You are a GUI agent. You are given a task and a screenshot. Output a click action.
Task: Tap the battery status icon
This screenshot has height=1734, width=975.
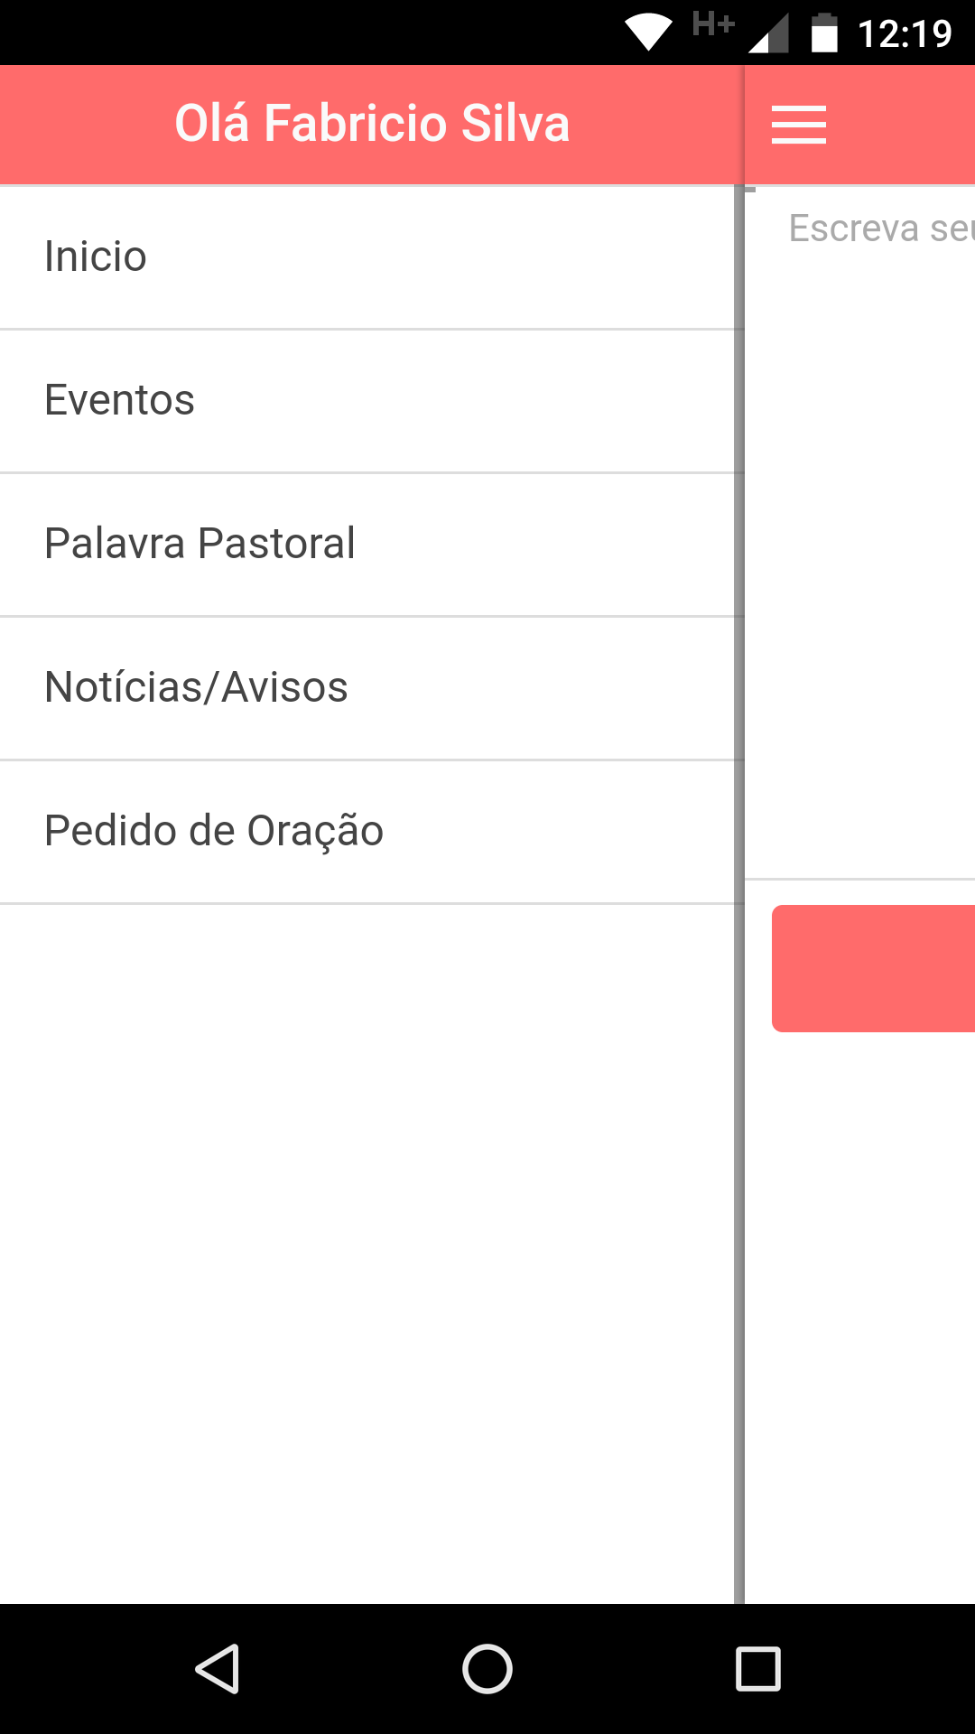[824, 33]
